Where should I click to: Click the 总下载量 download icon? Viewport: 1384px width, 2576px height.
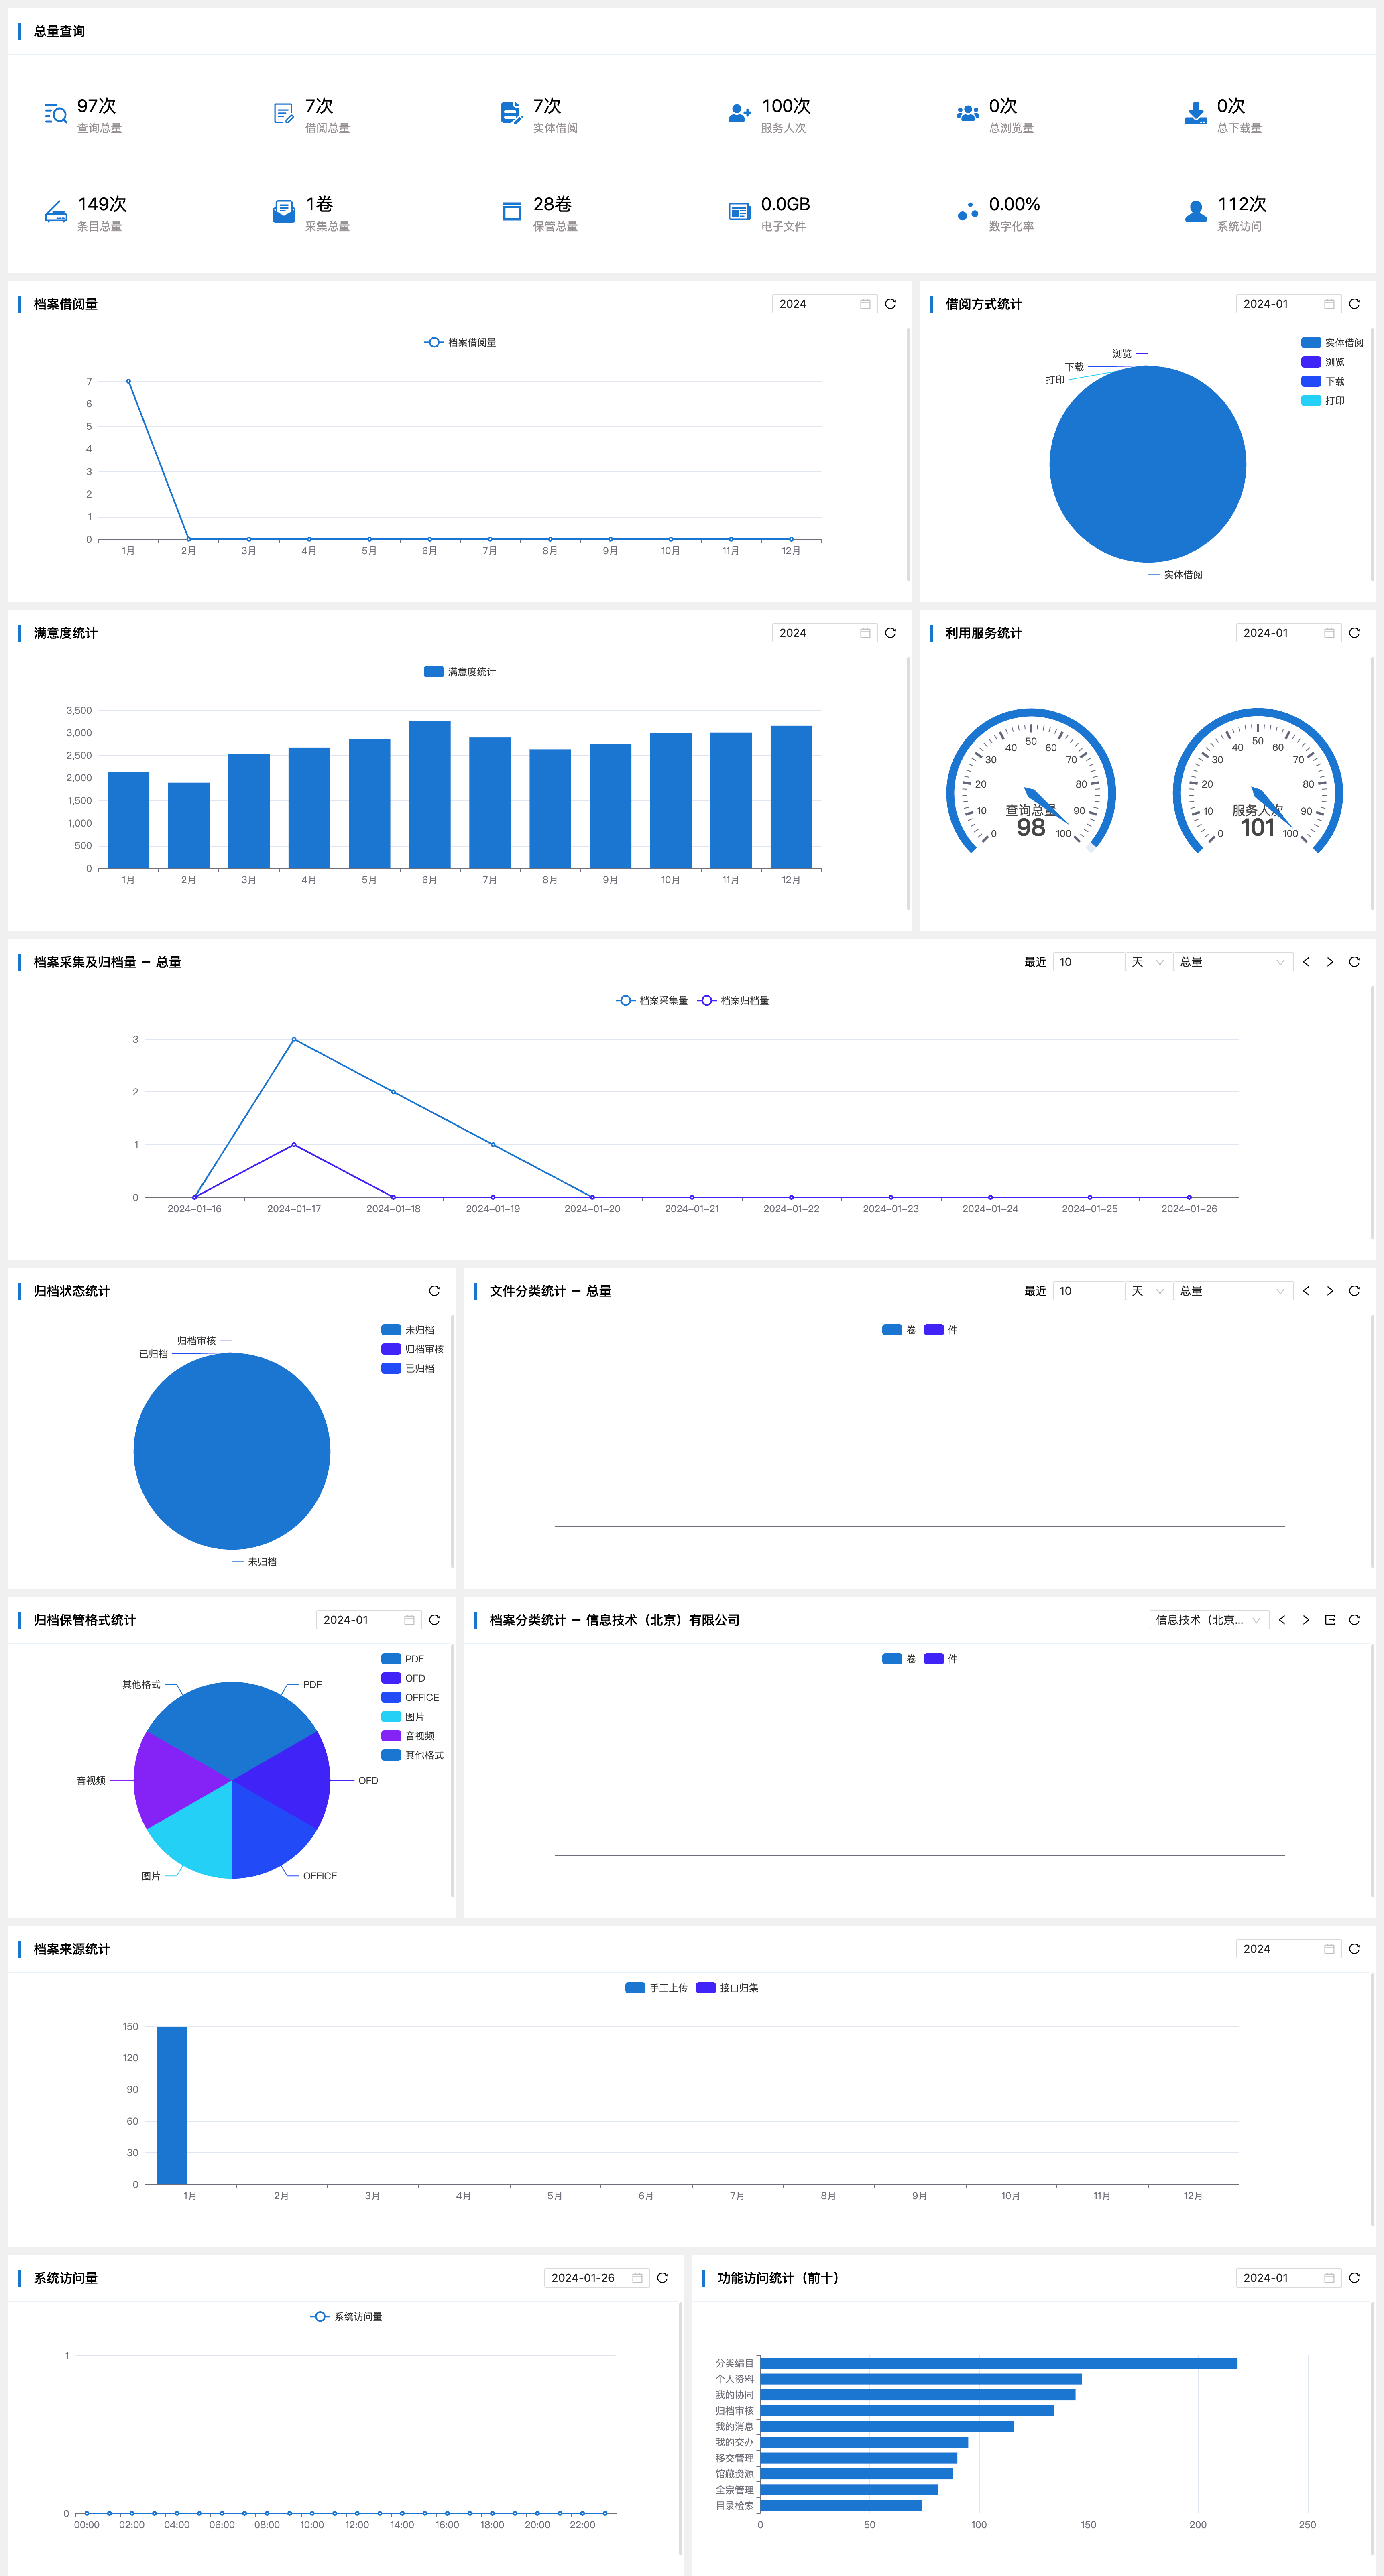1196,113
